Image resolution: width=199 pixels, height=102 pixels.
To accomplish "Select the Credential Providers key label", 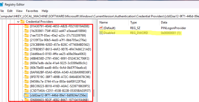I will click(x=39, y=22).
